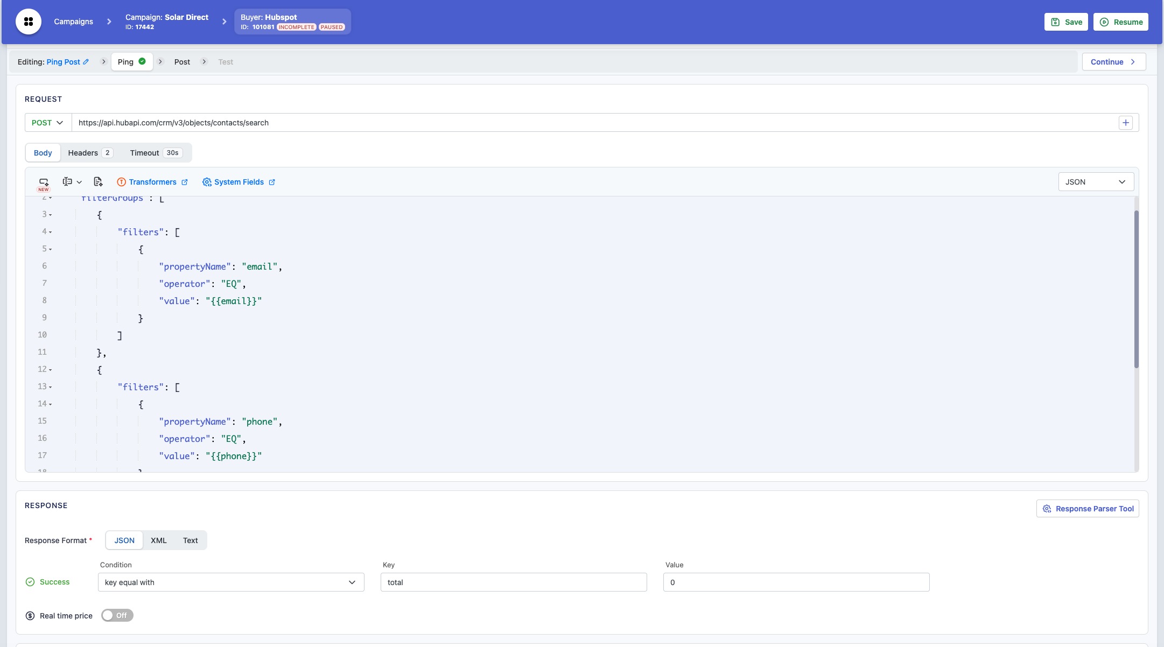Click the Key input field containing total
Screen dimensions: 1164x647
[x=513, y=582]
